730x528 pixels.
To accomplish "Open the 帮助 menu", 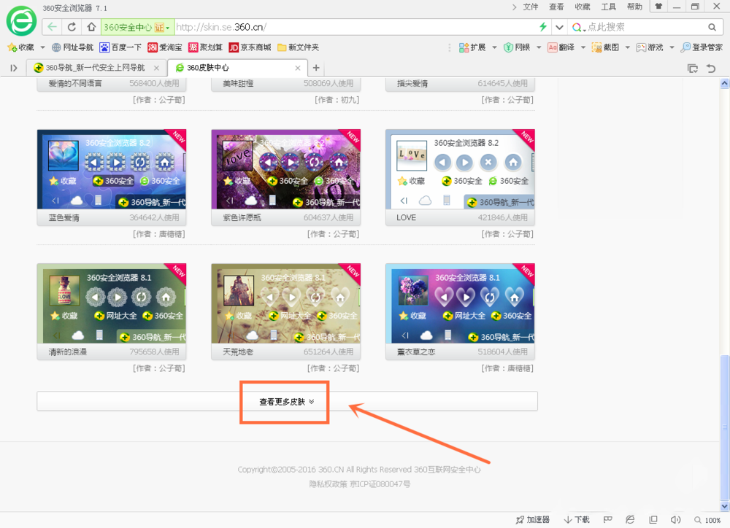I will [x=634, y=7].
